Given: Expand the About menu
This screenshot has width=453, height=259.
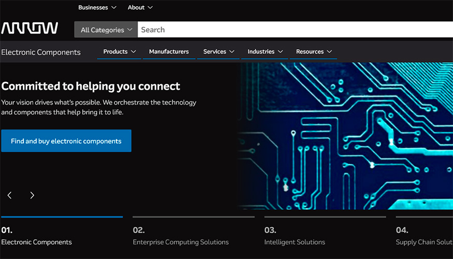Looking at the screenshot, I should point(140,8).
